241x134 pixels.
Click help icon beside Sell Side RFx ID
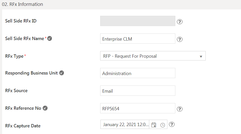[x=180, y=22]
